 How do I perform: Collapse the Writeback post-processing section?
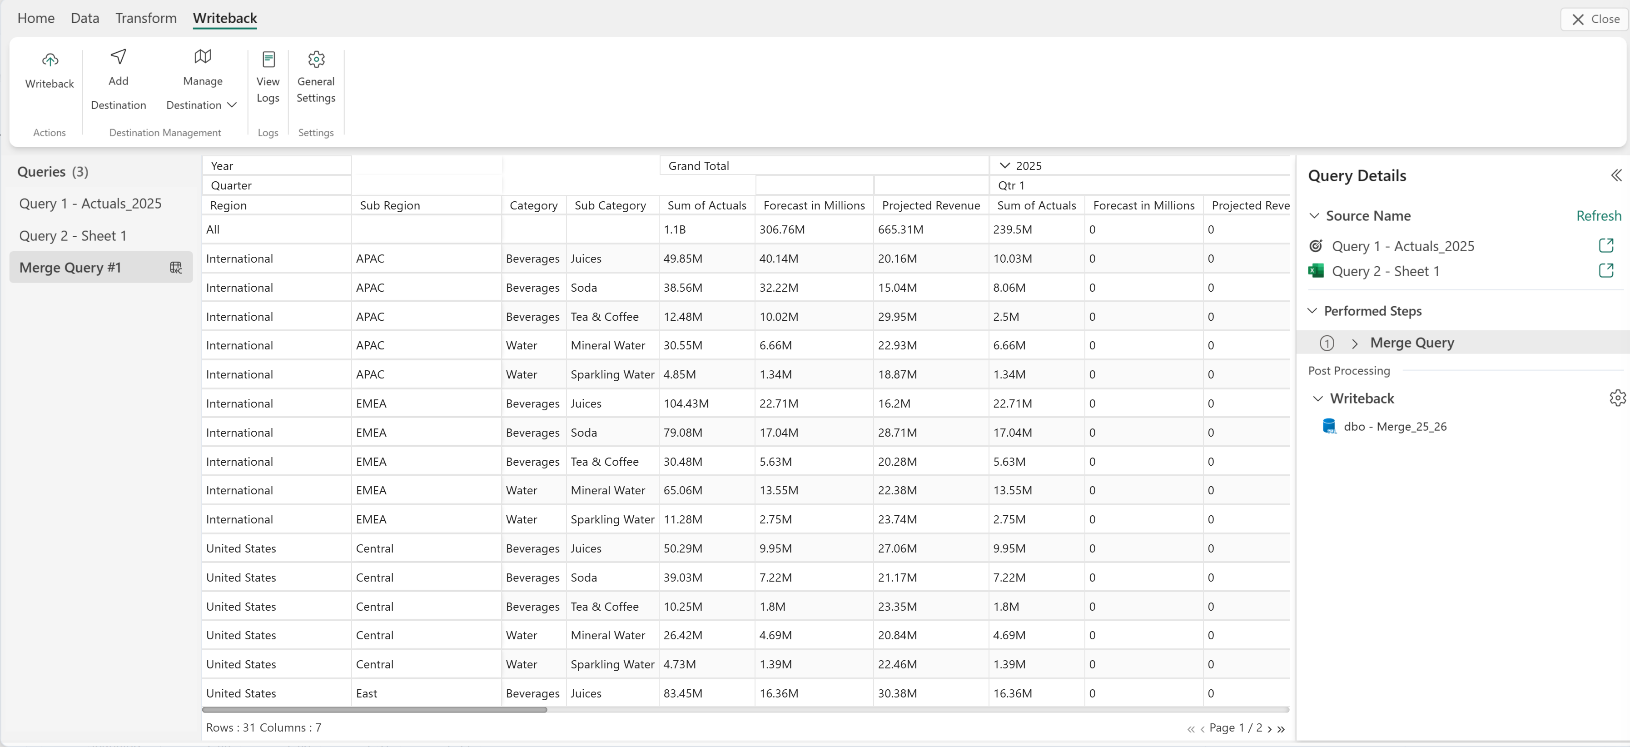pos(1317,399)
